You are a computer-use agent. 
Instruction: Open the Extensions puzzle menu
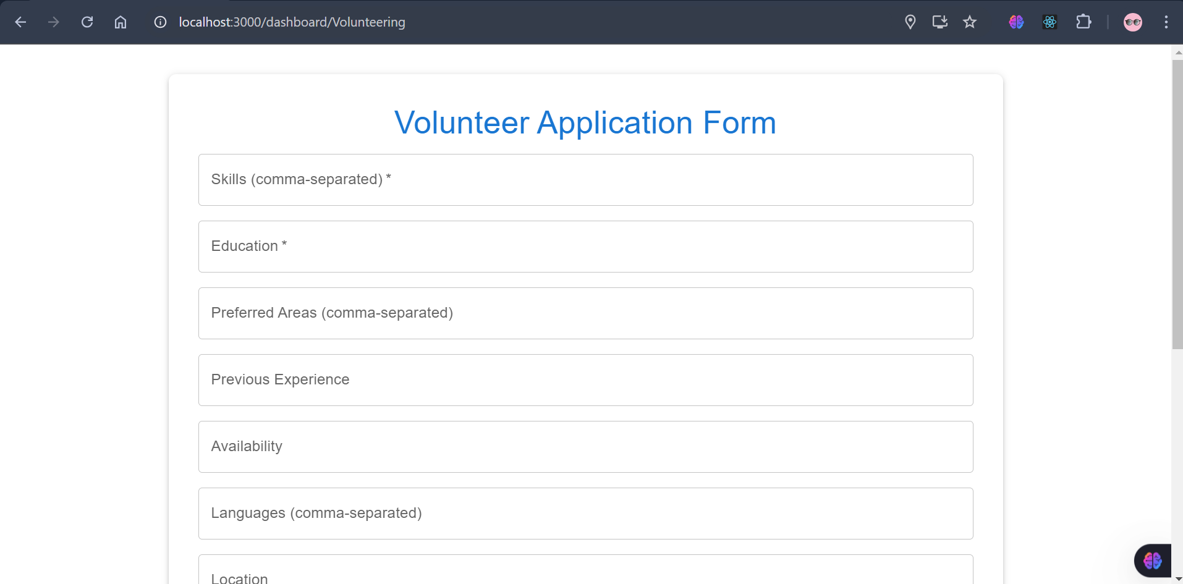1083,22
